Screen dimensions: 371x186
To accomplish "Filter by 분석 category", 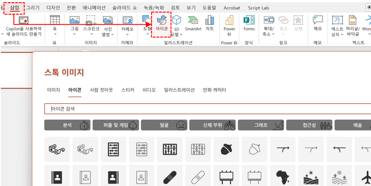I will [67, 125].
